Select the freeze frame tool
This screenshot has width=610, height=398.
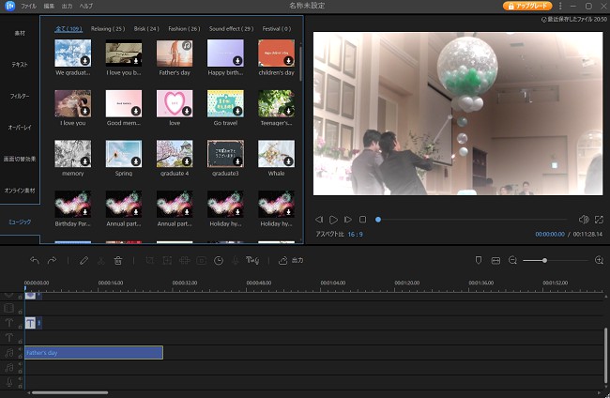(202, 260)
